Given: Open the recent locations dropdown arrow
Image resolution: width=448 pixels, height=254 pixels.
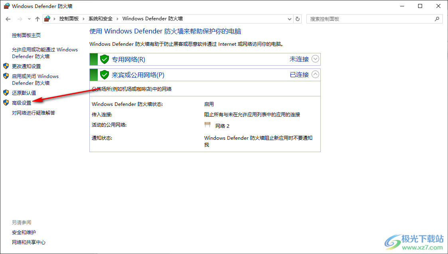Looking at the screenshot, I should point(29,19).
